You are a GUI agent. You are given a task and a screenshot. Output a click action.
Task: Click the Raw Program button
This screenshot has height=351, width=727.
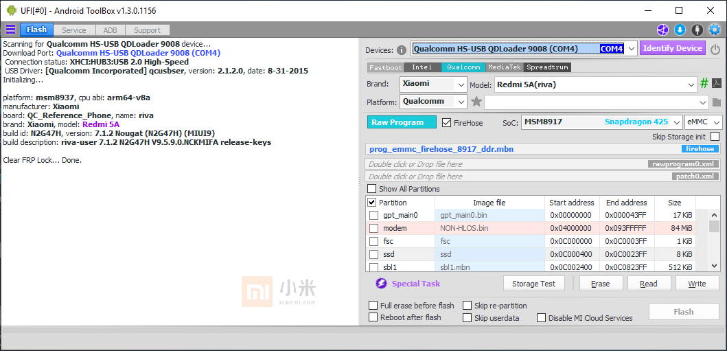(x=402, y=122)
